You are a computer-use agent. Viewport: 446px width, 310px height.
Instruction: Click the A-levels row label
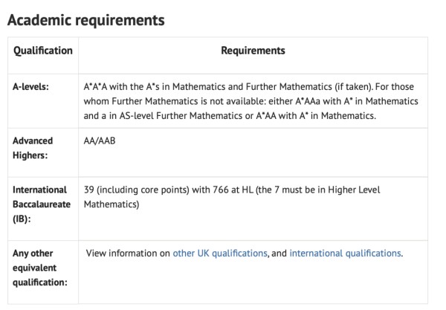click(30, 86)
